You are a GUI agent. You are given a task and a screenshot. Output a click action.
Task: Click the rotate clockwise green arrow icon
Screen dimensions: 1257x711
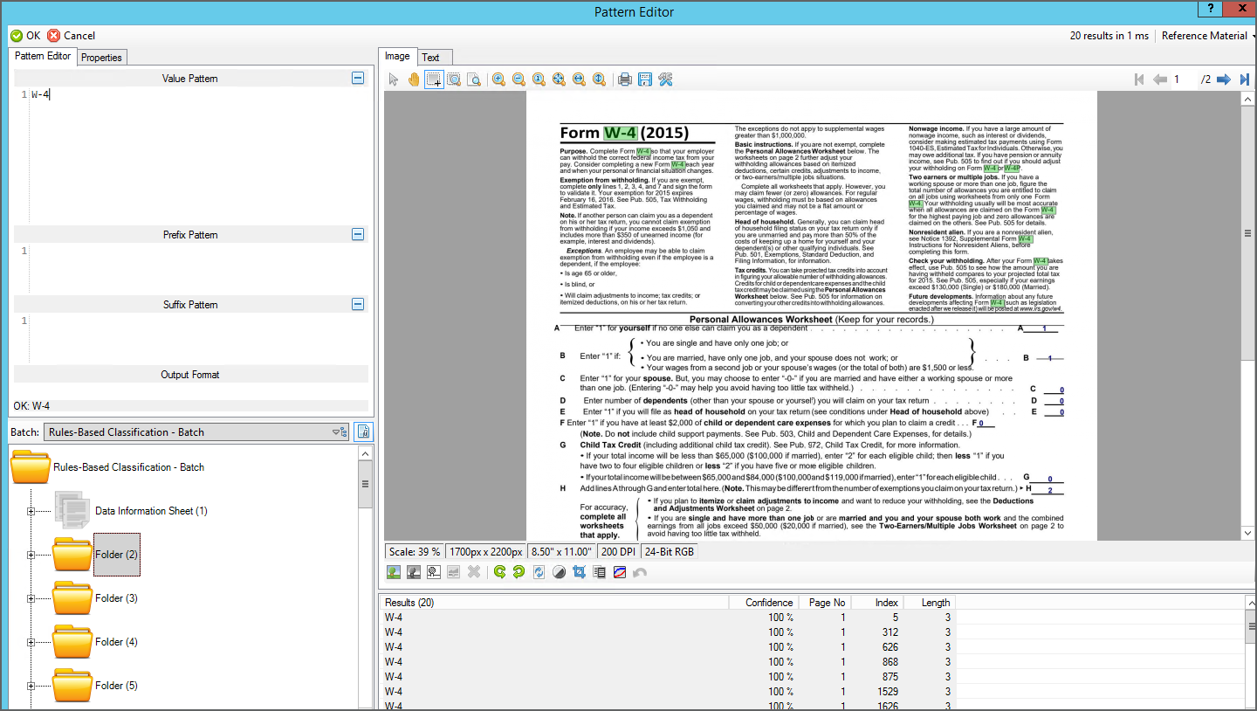click(x=499, y=572)
